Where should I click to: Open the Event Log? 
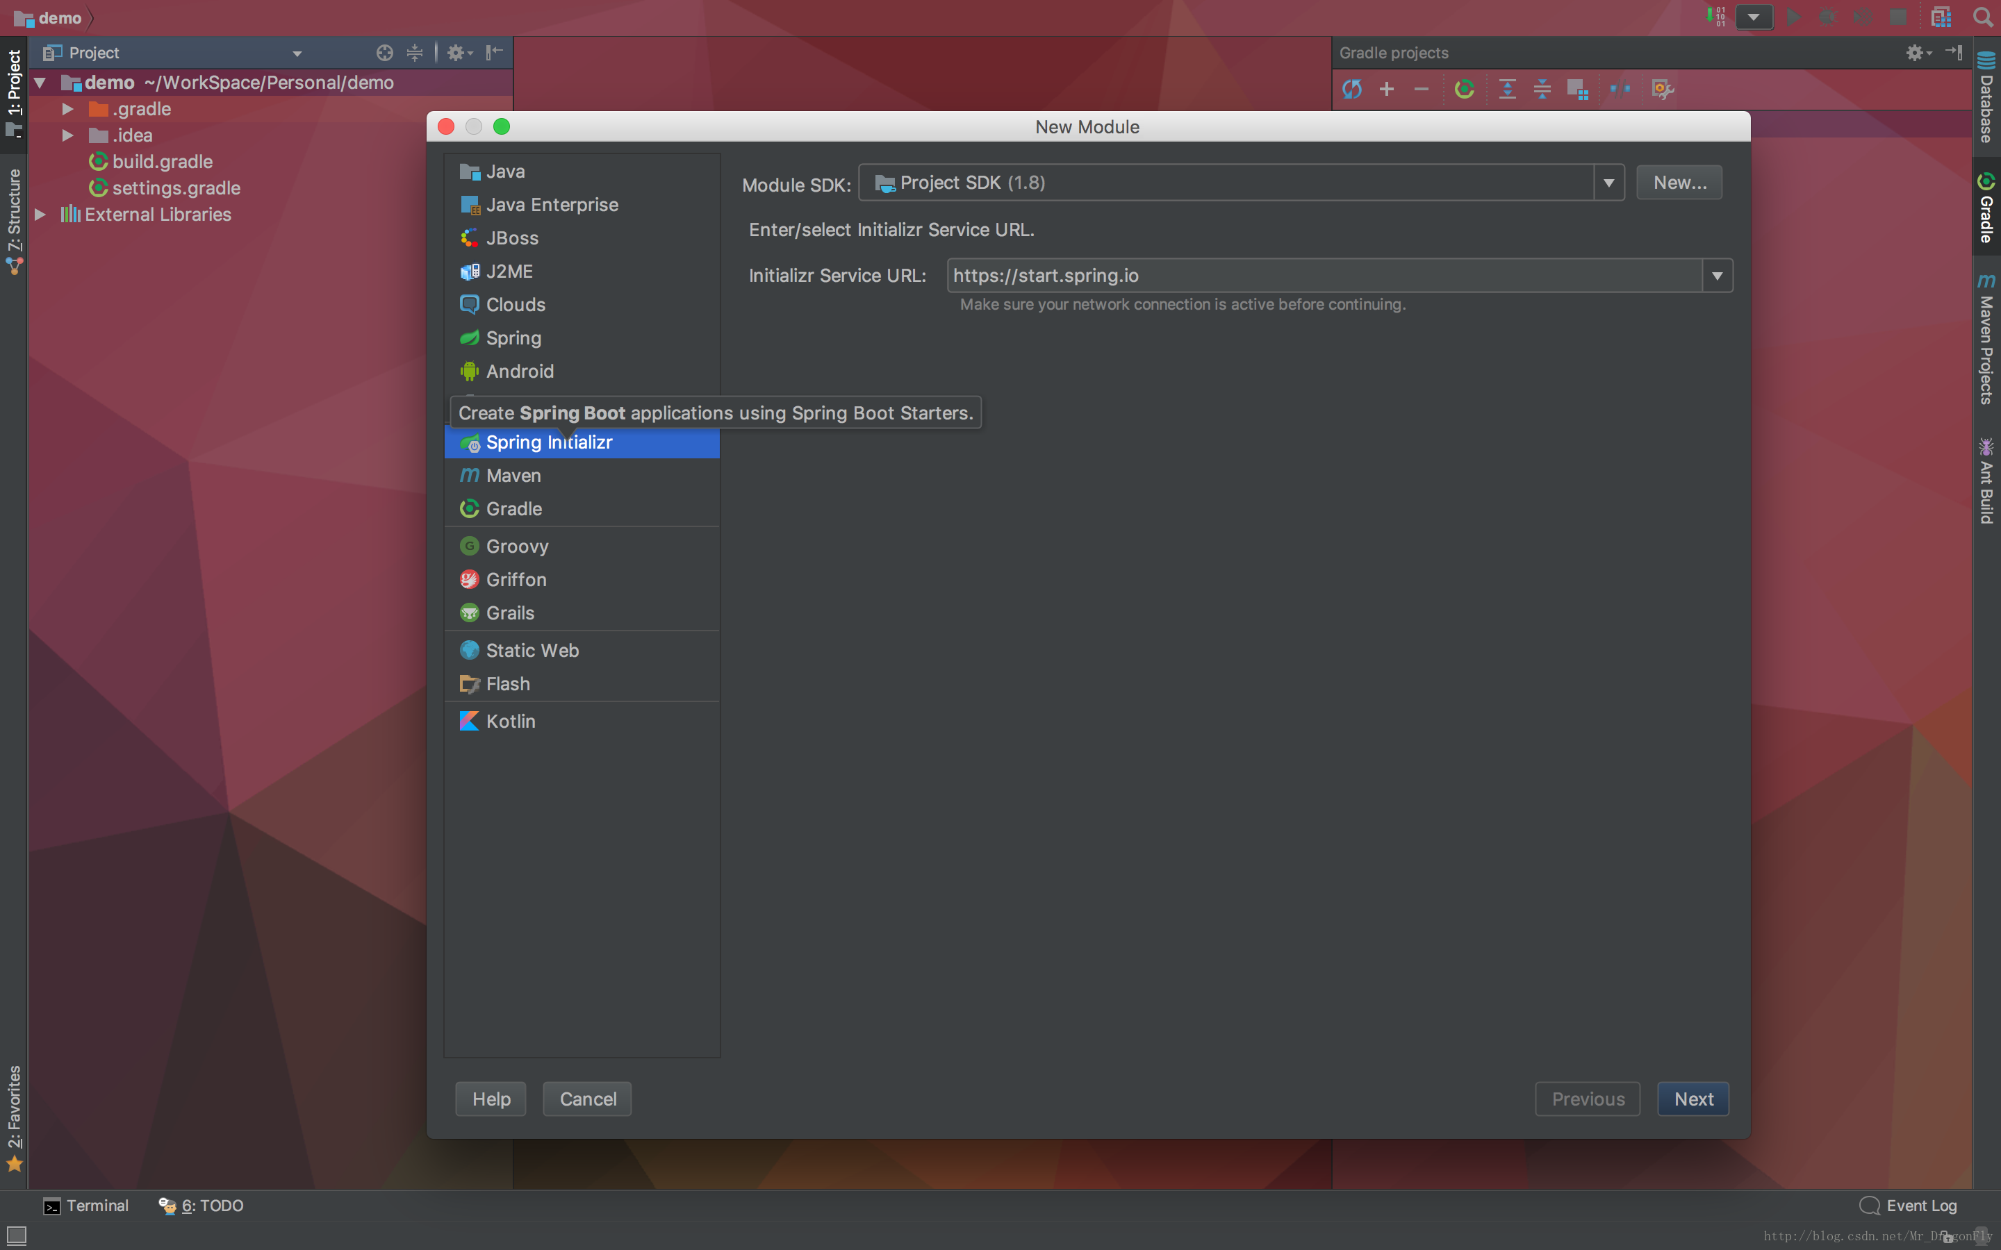pos(1909,1206)
